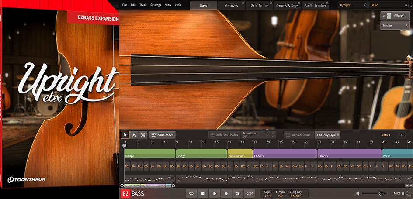Zoom in timeline with small plus button
The image size is (413, 199).
tap(411, 185)
